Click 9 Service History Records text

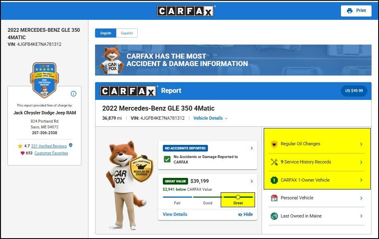tap(306, 162)
